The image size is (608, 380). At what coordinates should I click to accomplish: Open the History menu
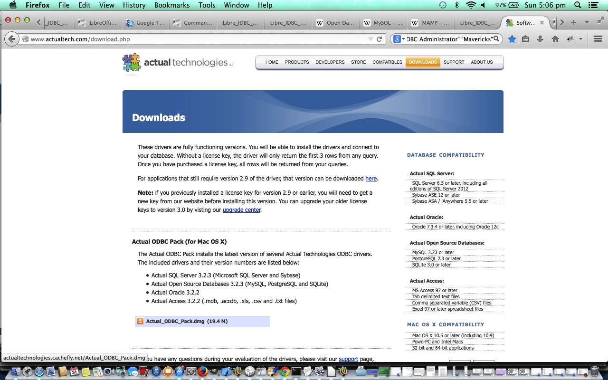coord(134,5)
